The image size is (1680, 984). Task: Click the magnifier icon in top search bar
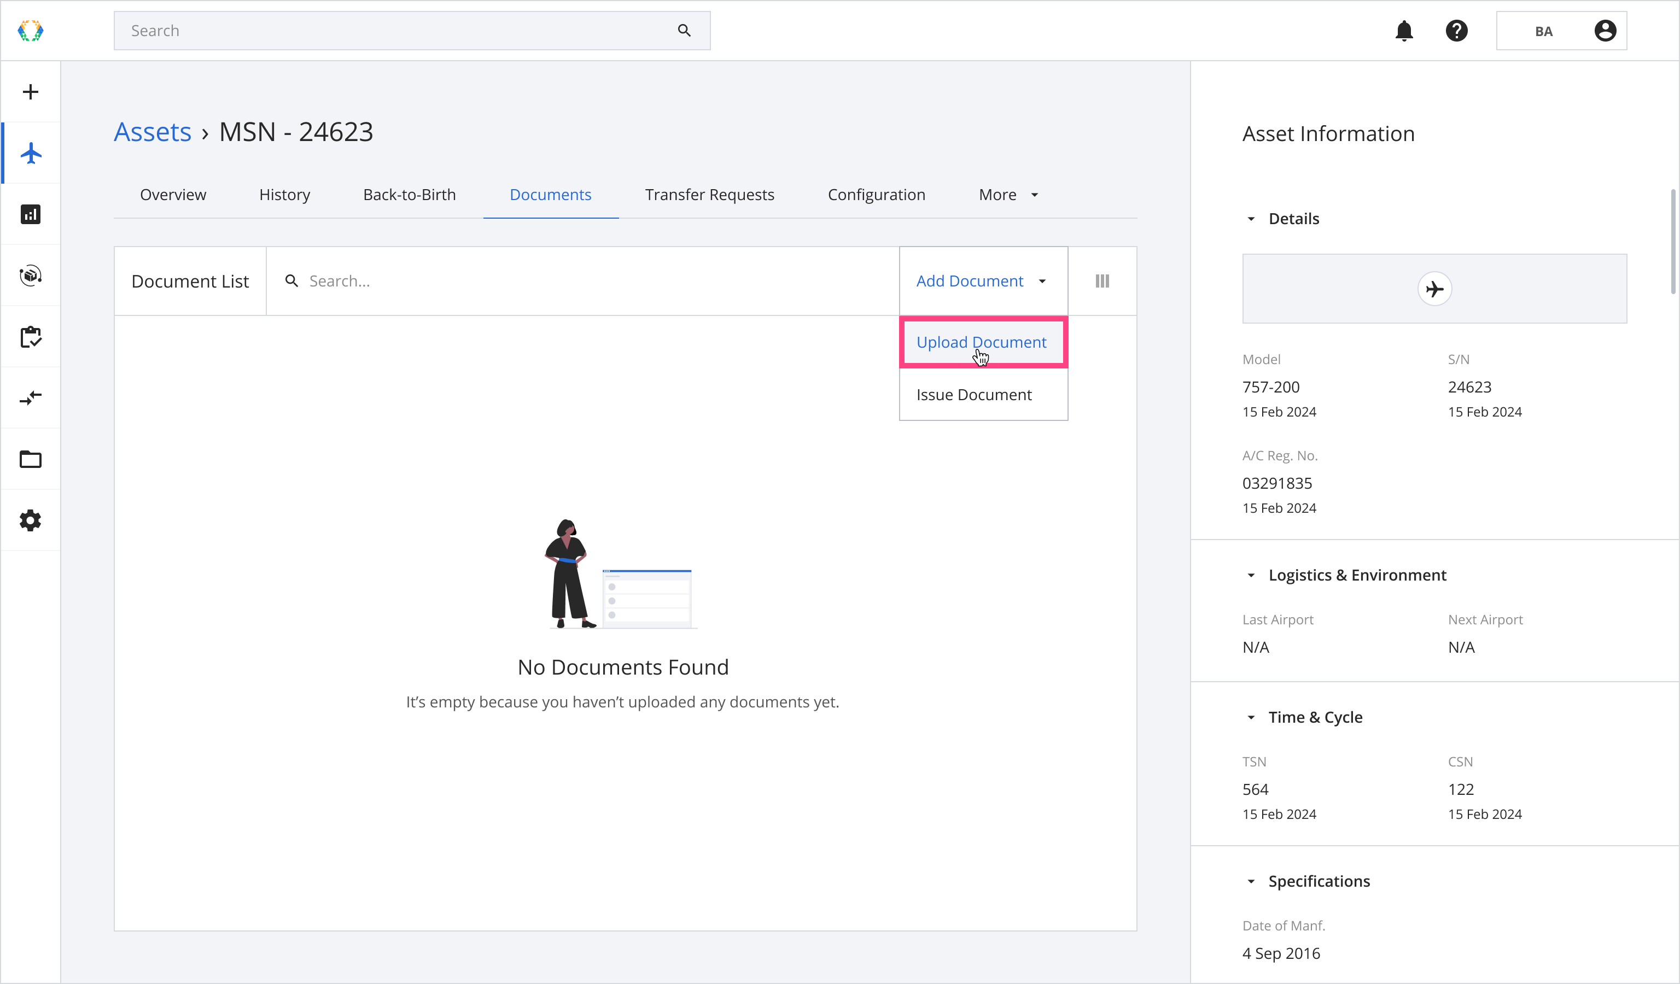pyautogui.click(x=684, y=31)
